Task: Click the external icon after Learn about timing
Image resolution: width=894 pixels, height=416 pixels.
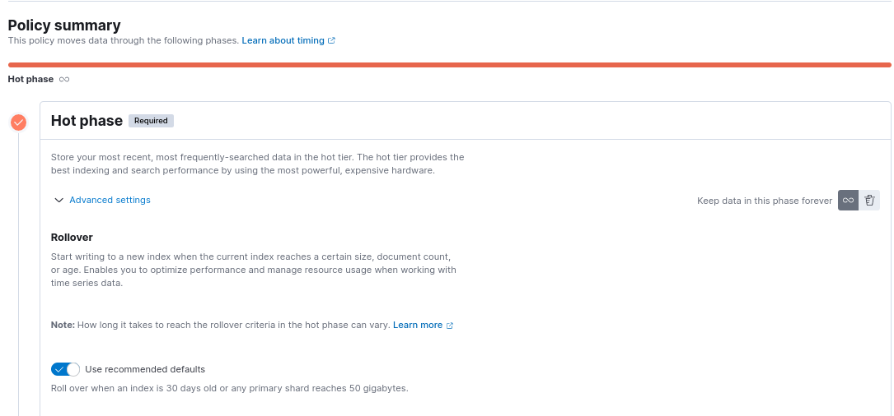Action: pyautogui.click(x=331, y=40)
